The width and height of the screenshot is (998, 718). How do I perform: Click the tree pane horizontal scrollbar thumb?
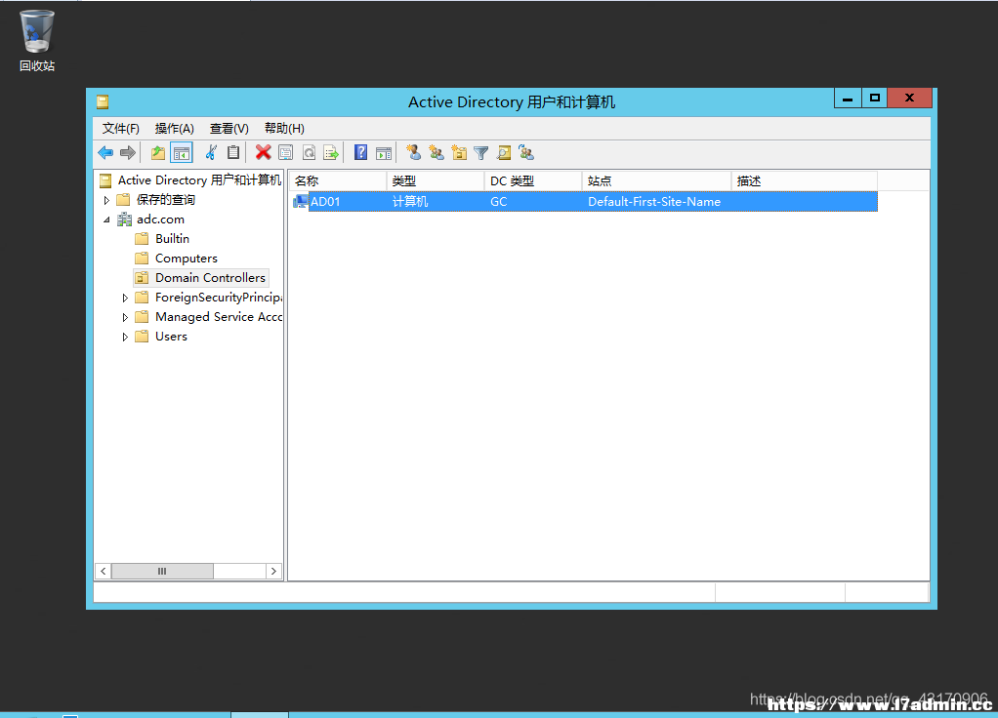162,571
